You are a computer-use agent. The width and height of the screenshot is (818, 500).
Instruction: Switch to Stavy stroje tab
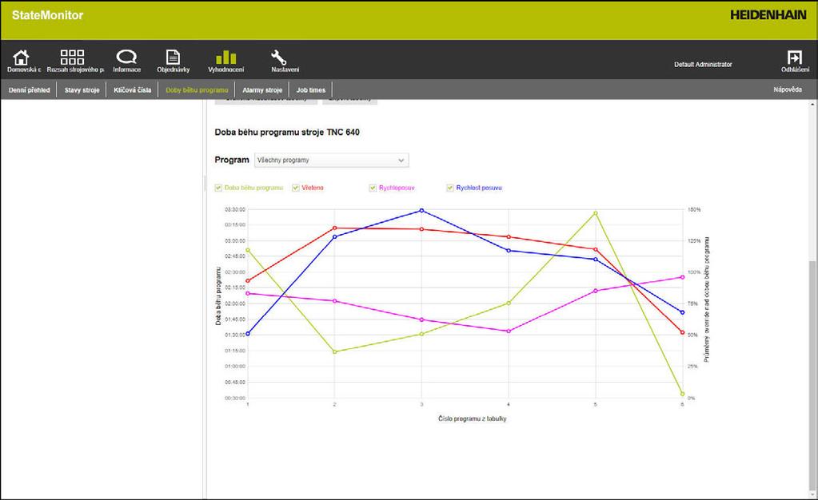coord(82,89)
